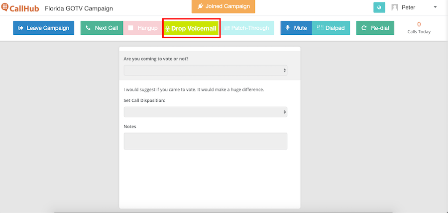Click Peter's profile avatar icon
The width and height of the screenshot is (448, 213).
click(395, 7)
